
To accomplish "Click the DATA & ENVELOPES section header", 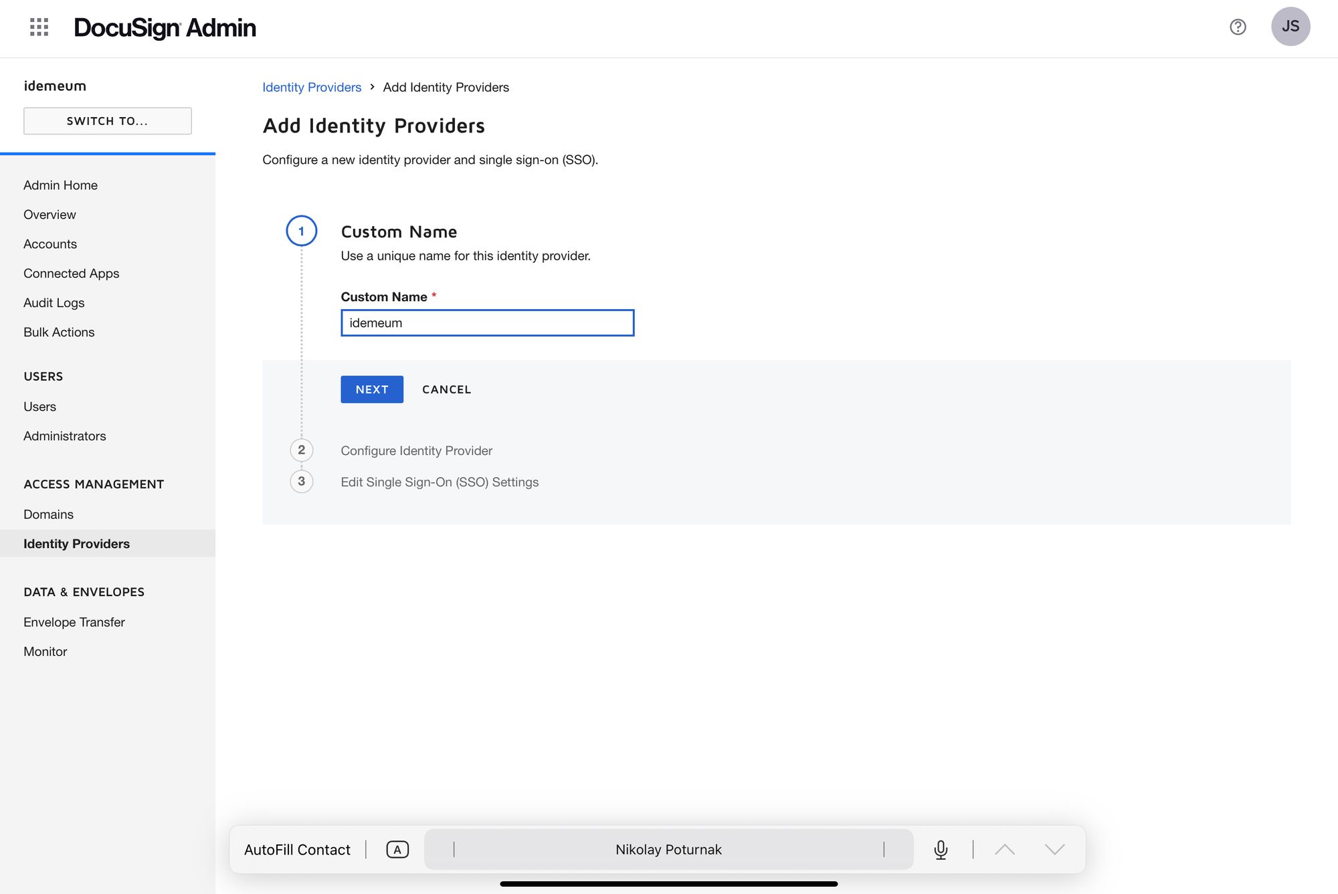I will click(x=84, y=592).
